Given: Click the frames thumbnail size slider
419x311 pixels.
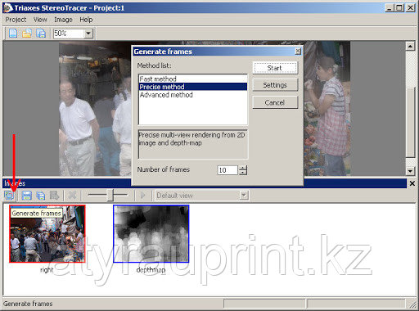Looking at the screenshot, I should (110, 195).
